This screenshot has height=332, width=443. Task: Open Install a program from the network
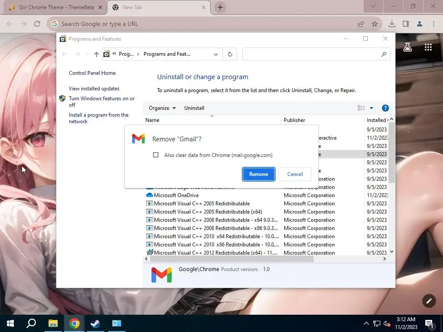point(99,118)
